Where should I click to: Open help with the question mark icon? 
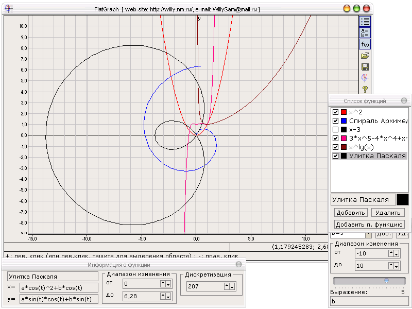coord(365,90)
